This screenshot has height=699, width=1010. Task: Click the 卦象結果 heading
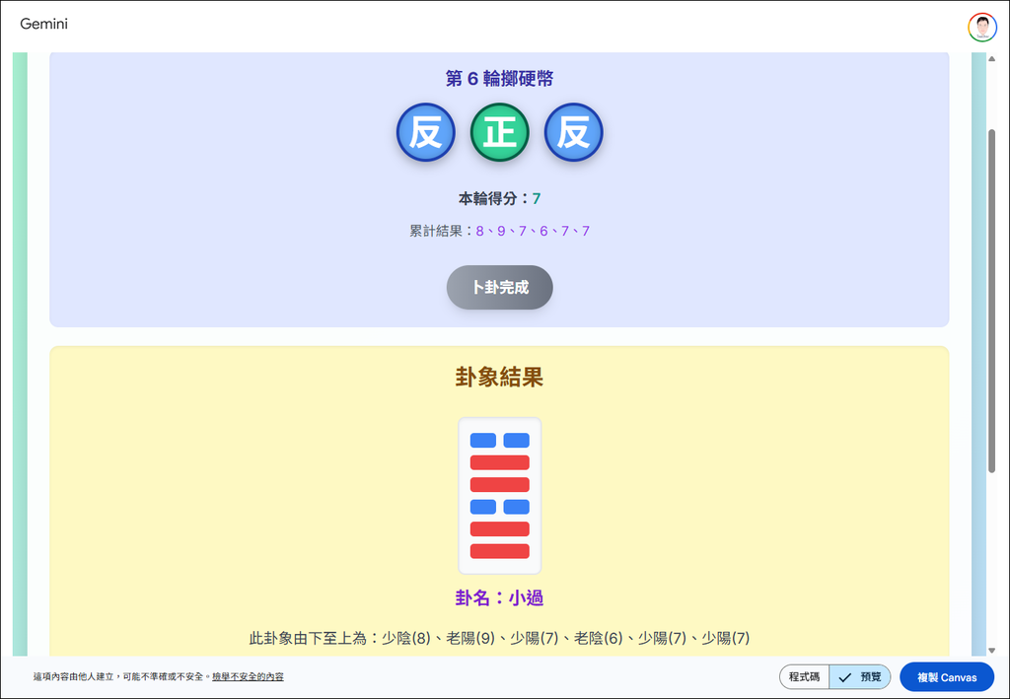(500, 378)
